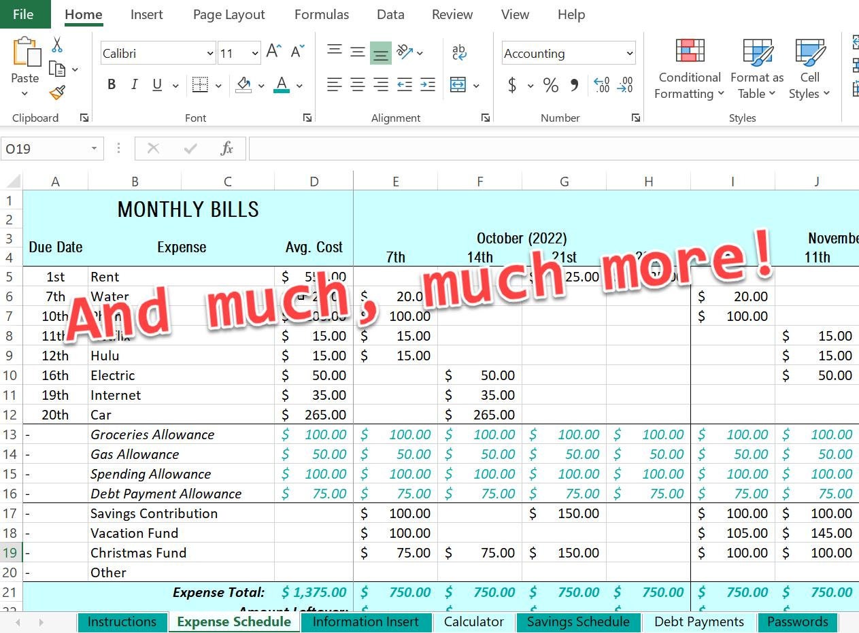Screen dimensions: 859x633
Task: Apply Comma number style
Action: tap(575, 84)
